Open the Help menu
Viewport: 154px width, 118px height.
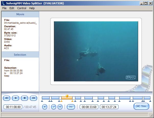click(x=32, y=8)
